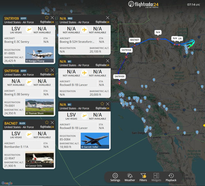Viewport: 205px width, 186px height.
Task: Click the 18,900 ft altitude value
Action: click(x=66, y=147)
